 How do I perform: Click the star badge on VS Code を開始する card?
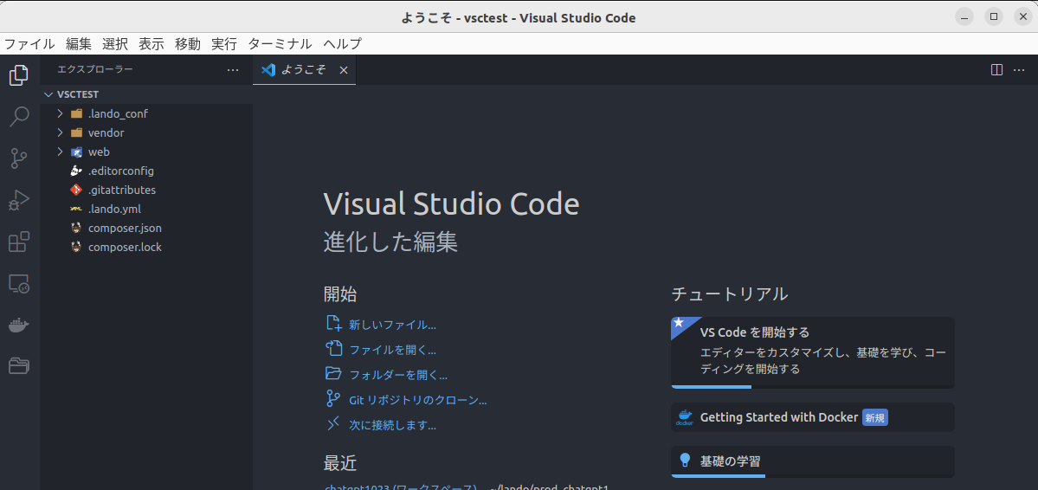pos(679,322)
